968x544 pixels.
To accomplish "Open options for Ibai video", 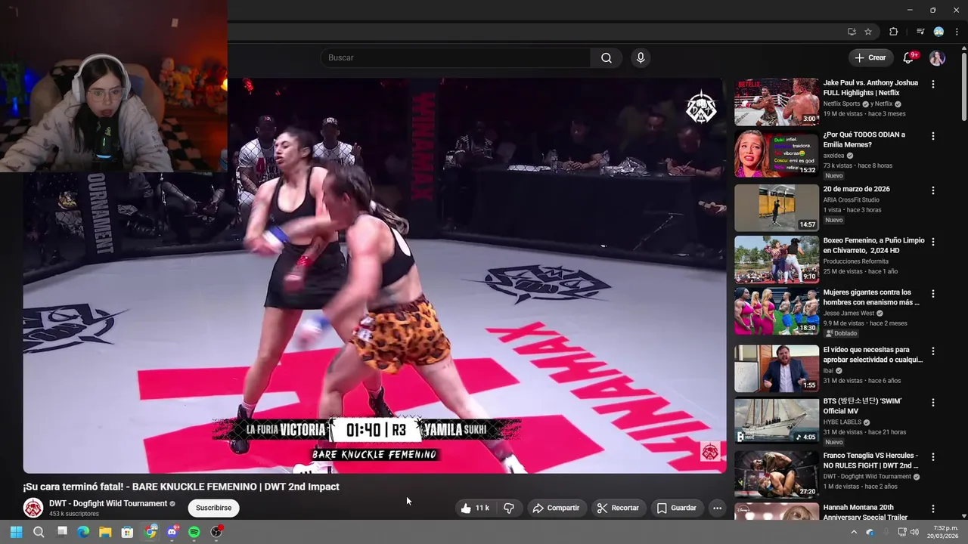I will pos(932,351).
